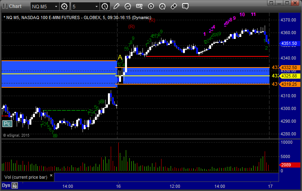
Task: Click the 4280.00 price axis label
Action: tap(288, 134)
